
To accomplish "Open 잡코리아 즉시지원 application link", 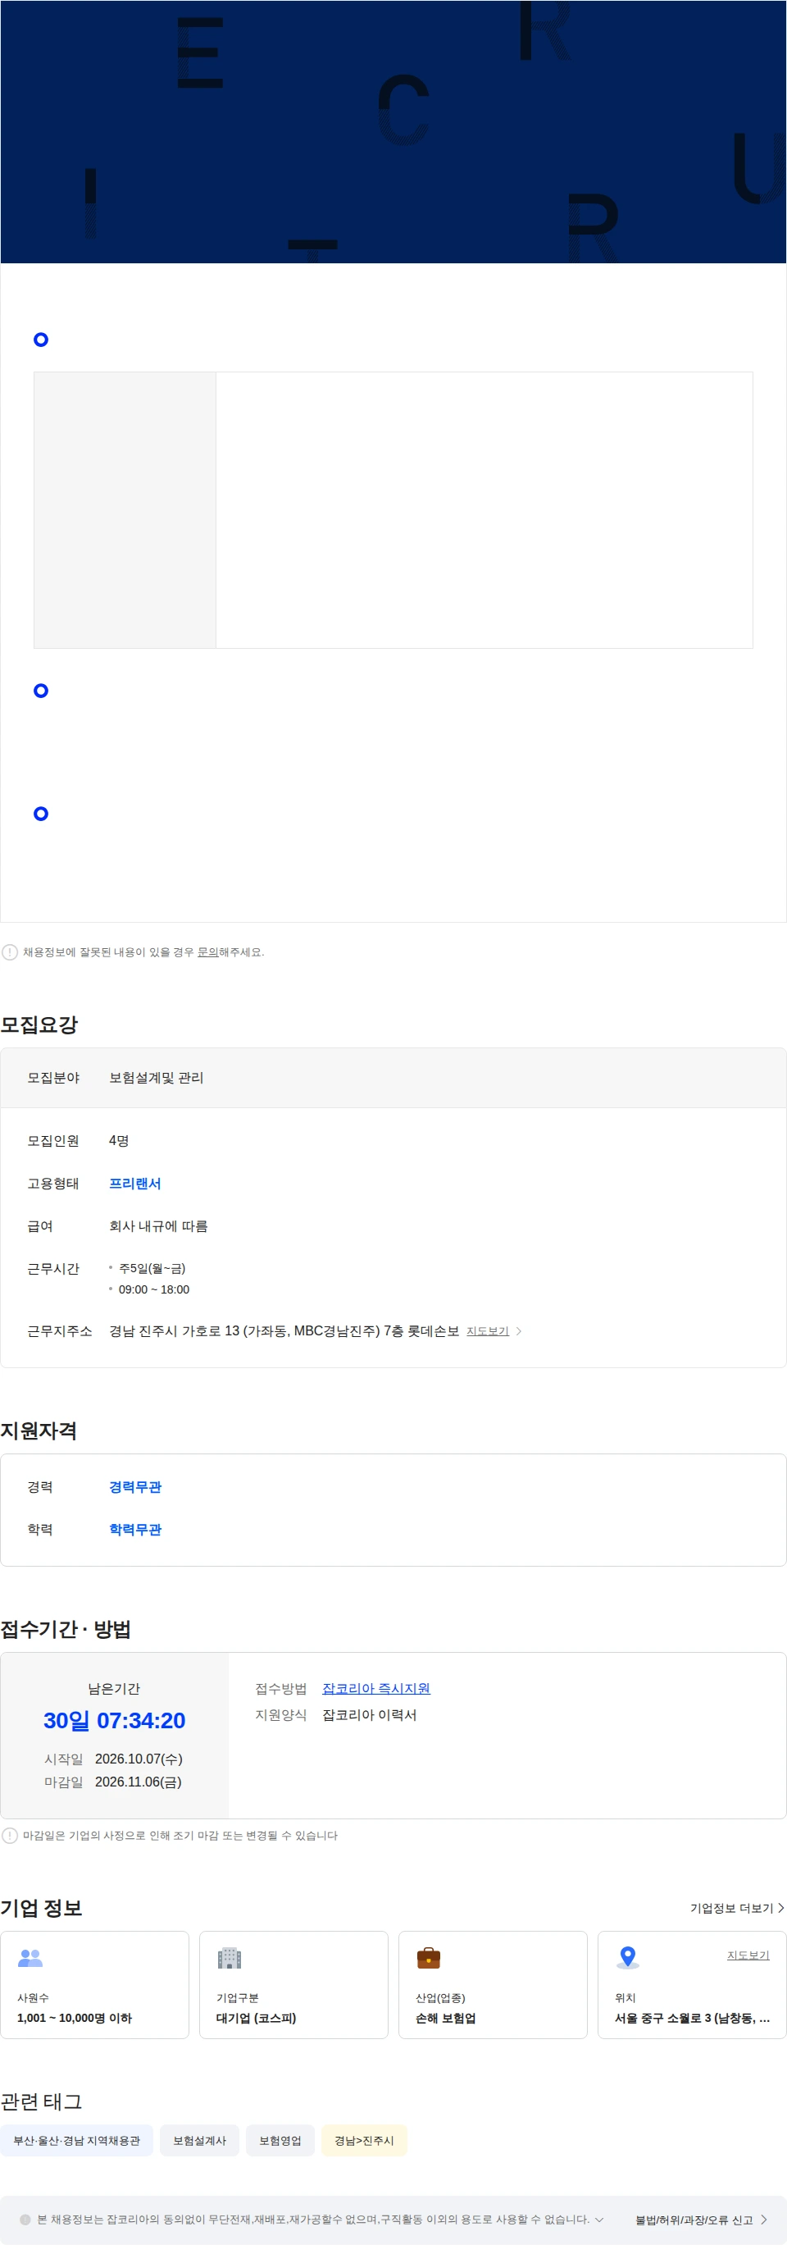I will 376,1688.
